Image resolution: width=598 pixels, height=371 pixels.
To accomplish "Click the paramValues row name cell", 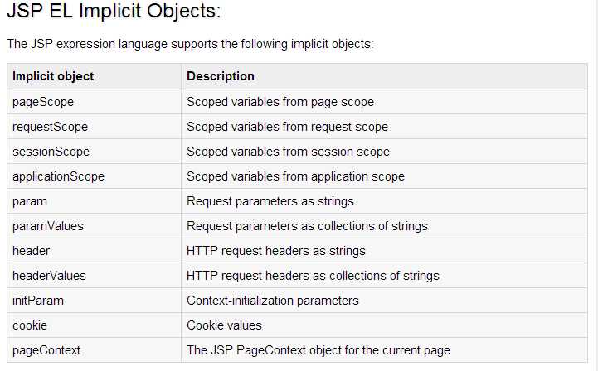I will tap(48, 226).
